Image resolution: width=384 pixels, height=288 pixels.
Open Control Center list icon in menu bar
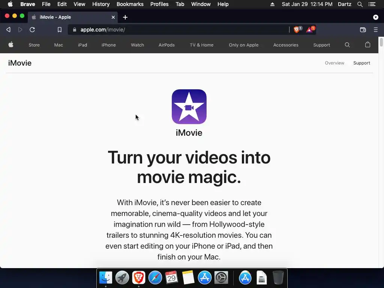pos(372,4)
